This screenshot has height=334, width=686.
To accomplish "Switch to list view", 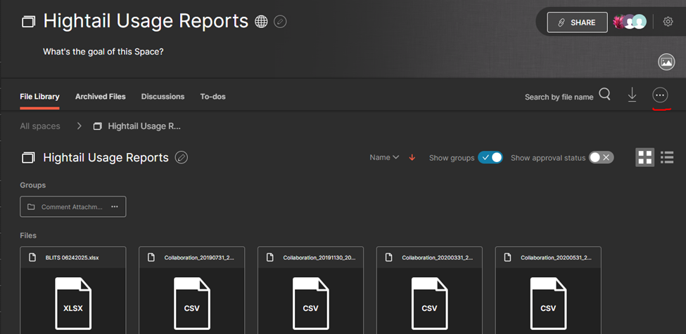I will pyautogui.click(x=667, y=157).
